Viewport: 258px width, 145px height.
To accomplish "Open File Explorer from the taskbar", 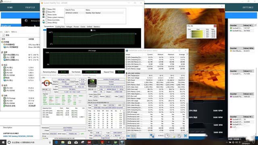I will click(x=63, y=142).
